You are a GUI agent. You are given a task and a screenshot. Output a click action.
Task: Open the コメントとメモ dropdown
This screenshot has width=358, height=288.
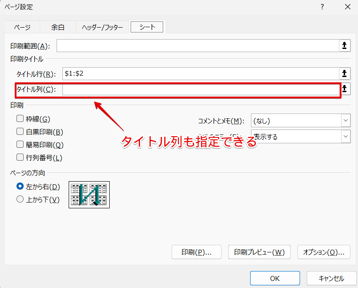(x=346, y=120)
